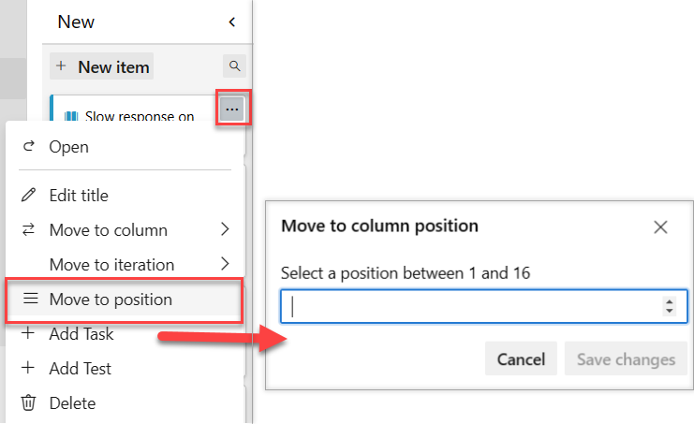Collapse the New column with the chevron
Image resolution: width=694 pixels, height=424 pixels.
pos(232,22)
